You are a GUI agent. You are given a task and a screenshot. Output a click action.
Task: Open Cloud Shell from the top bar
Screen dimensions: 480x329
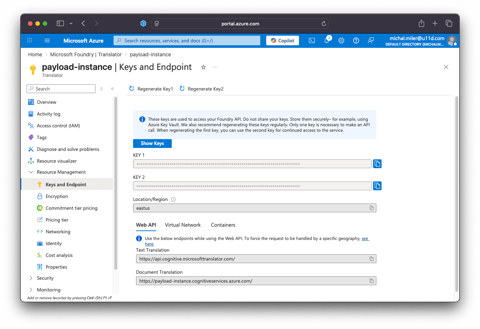(312, 40)
